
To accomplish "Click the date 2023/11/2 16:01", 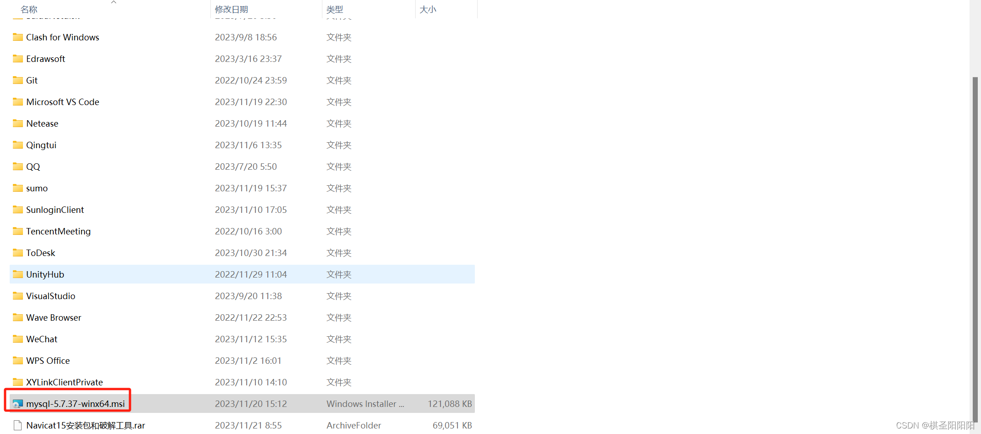I will pyautogui.click(x=248, y=361).
